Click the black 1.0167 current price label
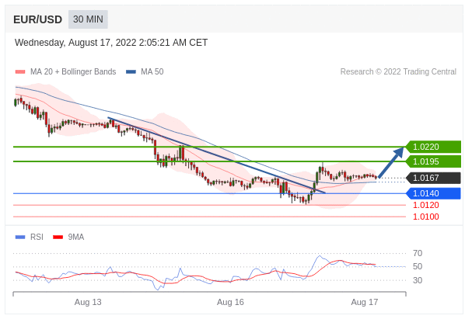The image size is (465, 319). [x=433, y=178]
